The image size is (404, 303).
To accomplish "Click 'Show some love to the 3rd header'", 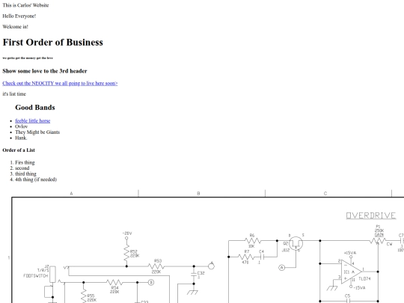I will [x=45, y=71].
